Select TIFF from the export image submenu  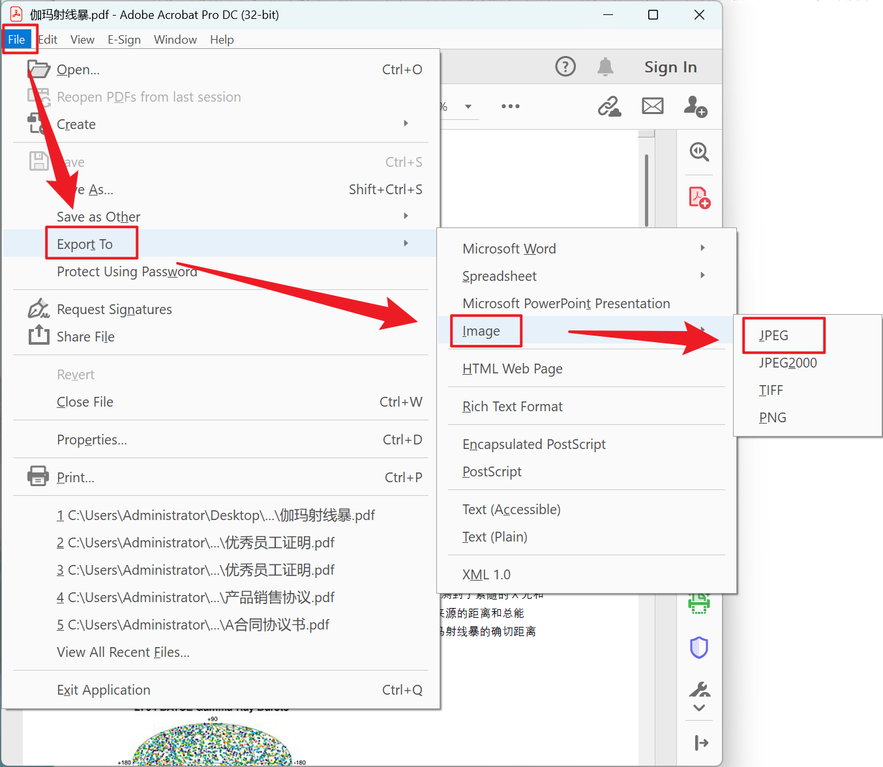(771, 390)
